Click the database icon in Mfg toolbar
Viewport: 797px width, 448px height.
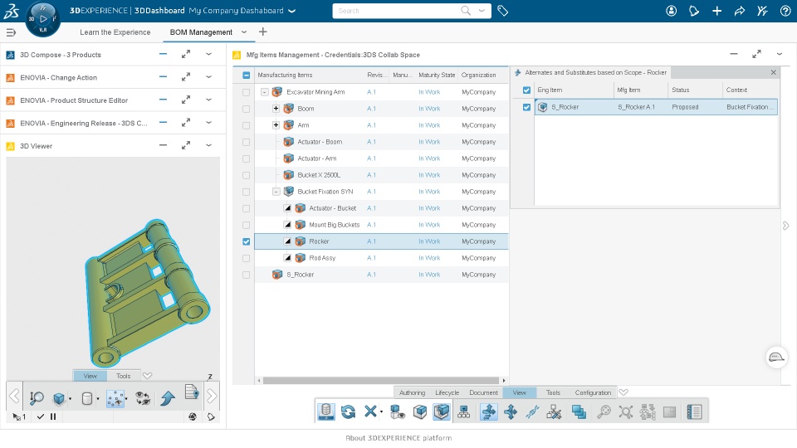[325, 412]
